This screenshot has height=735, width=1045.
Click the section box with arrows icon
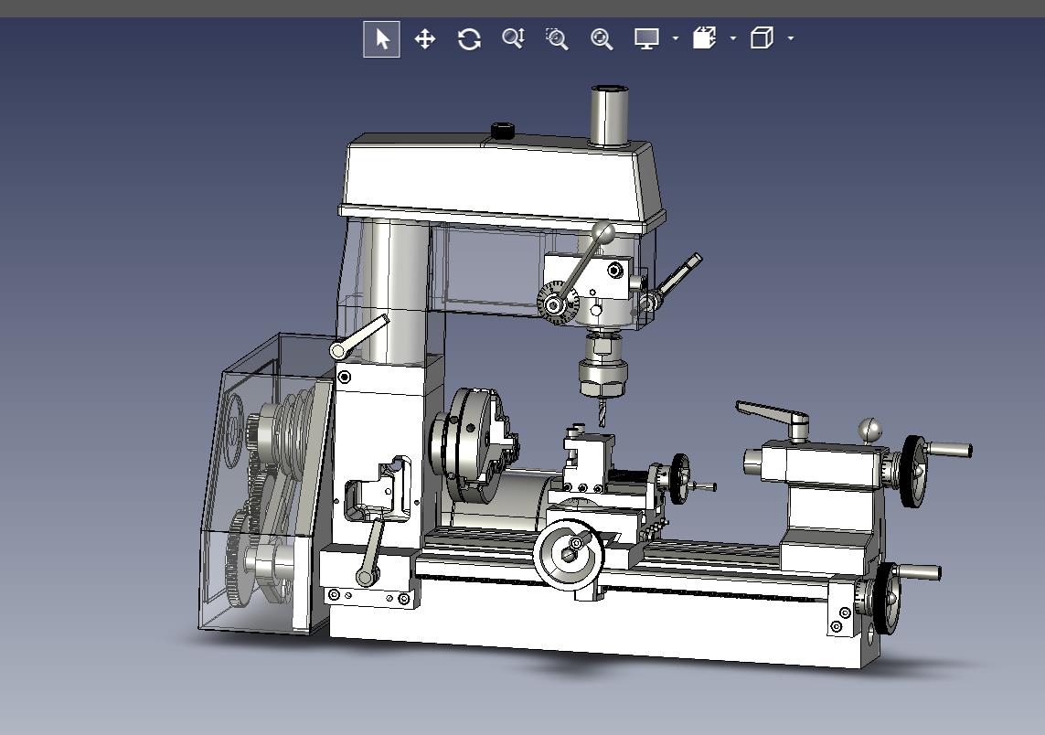[705, 38]
